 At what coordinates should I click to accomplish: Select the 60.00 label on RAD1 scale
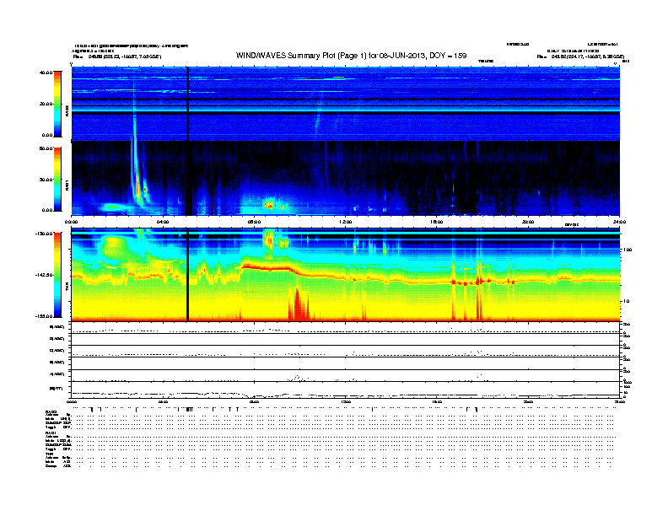(x=46, y=148)
